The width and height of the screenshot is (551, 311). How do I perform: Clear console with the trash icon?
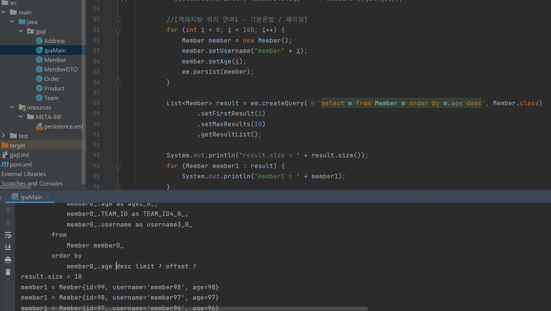click(8, 272)
